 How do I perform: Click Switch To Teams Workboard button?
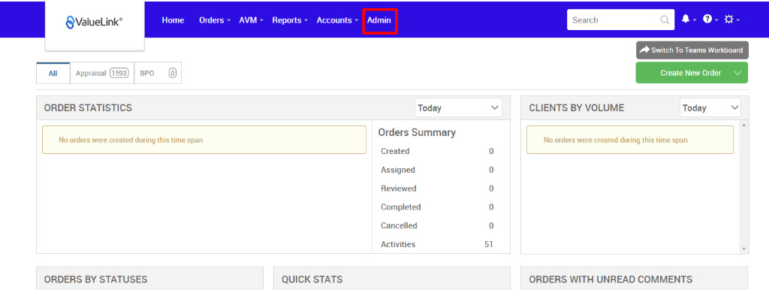(692, 50)
